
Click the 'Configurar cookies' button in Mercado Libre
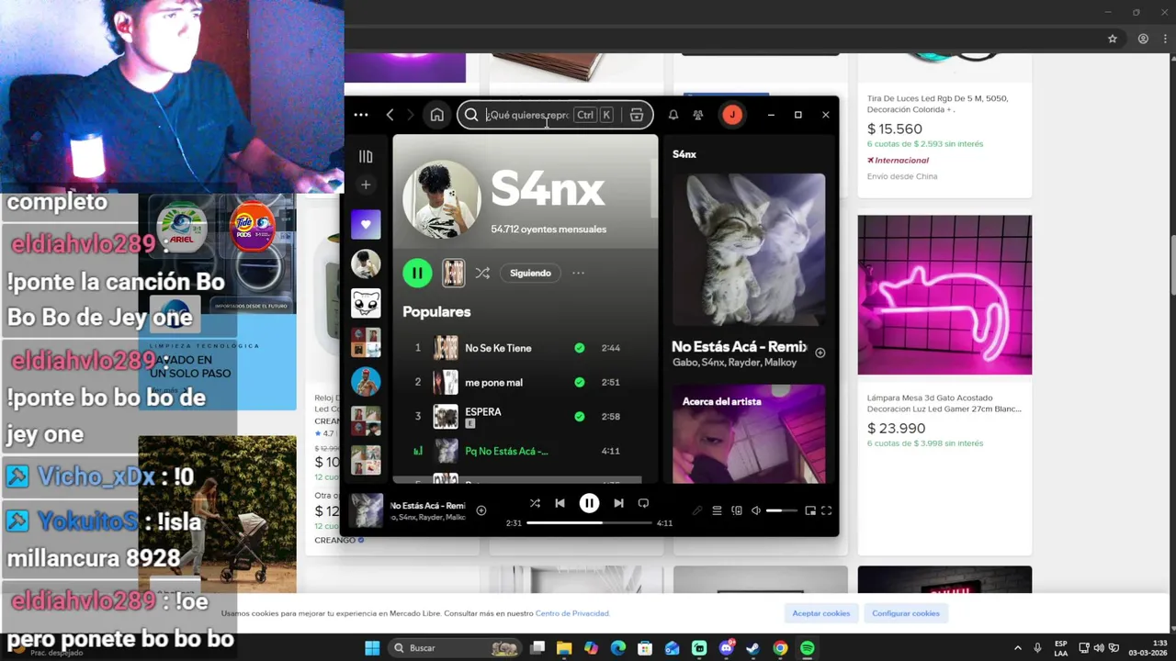click(x=906, y=613)
